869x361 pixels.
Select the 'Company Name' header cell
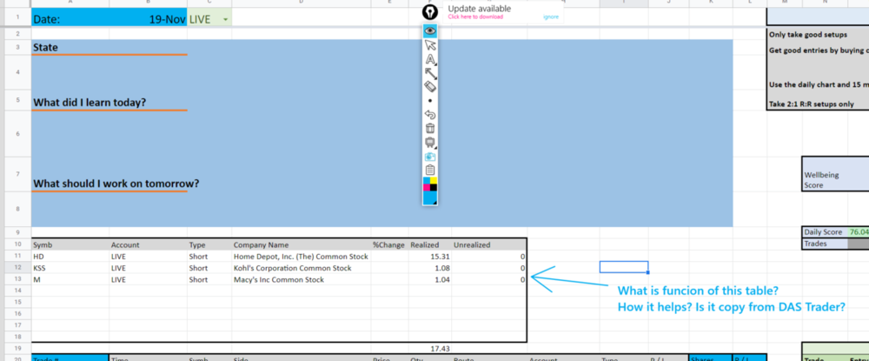click(302, 244)
